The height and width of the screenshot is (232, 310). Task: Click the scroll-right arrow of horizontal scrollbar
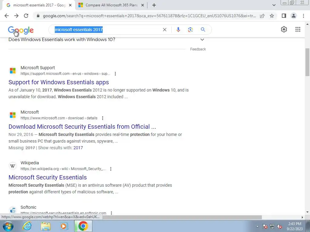tap(302, 217)
